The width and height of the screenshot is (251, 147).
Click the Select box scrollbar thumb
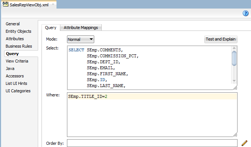tap(234, 58)
